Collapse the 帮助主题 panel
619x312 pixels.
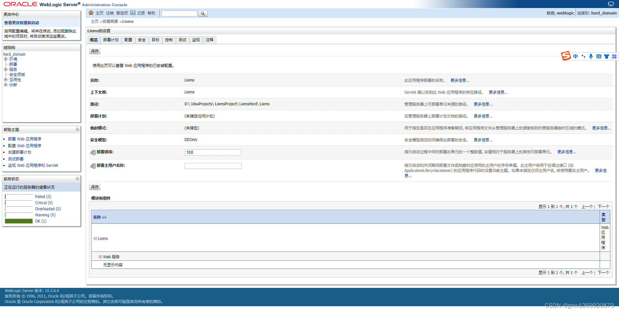pos(77,129)
